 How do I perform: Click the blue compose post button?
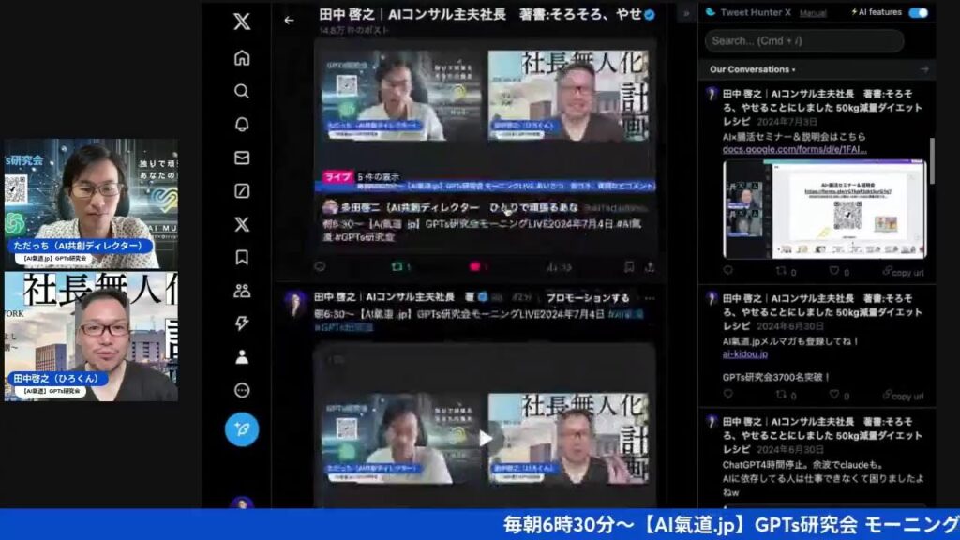[242, 429]
